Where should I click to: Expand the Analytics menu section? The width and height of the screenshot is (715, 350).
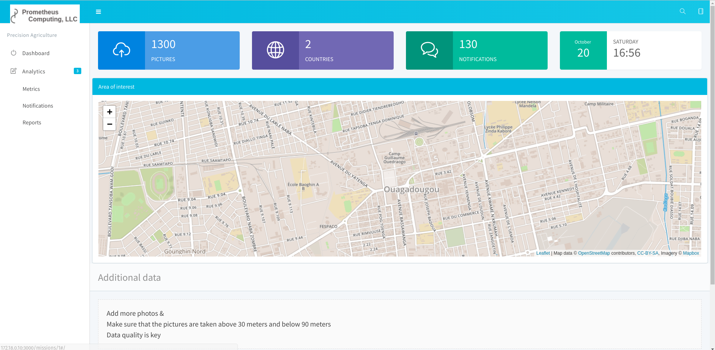click(x=34, y=71)
